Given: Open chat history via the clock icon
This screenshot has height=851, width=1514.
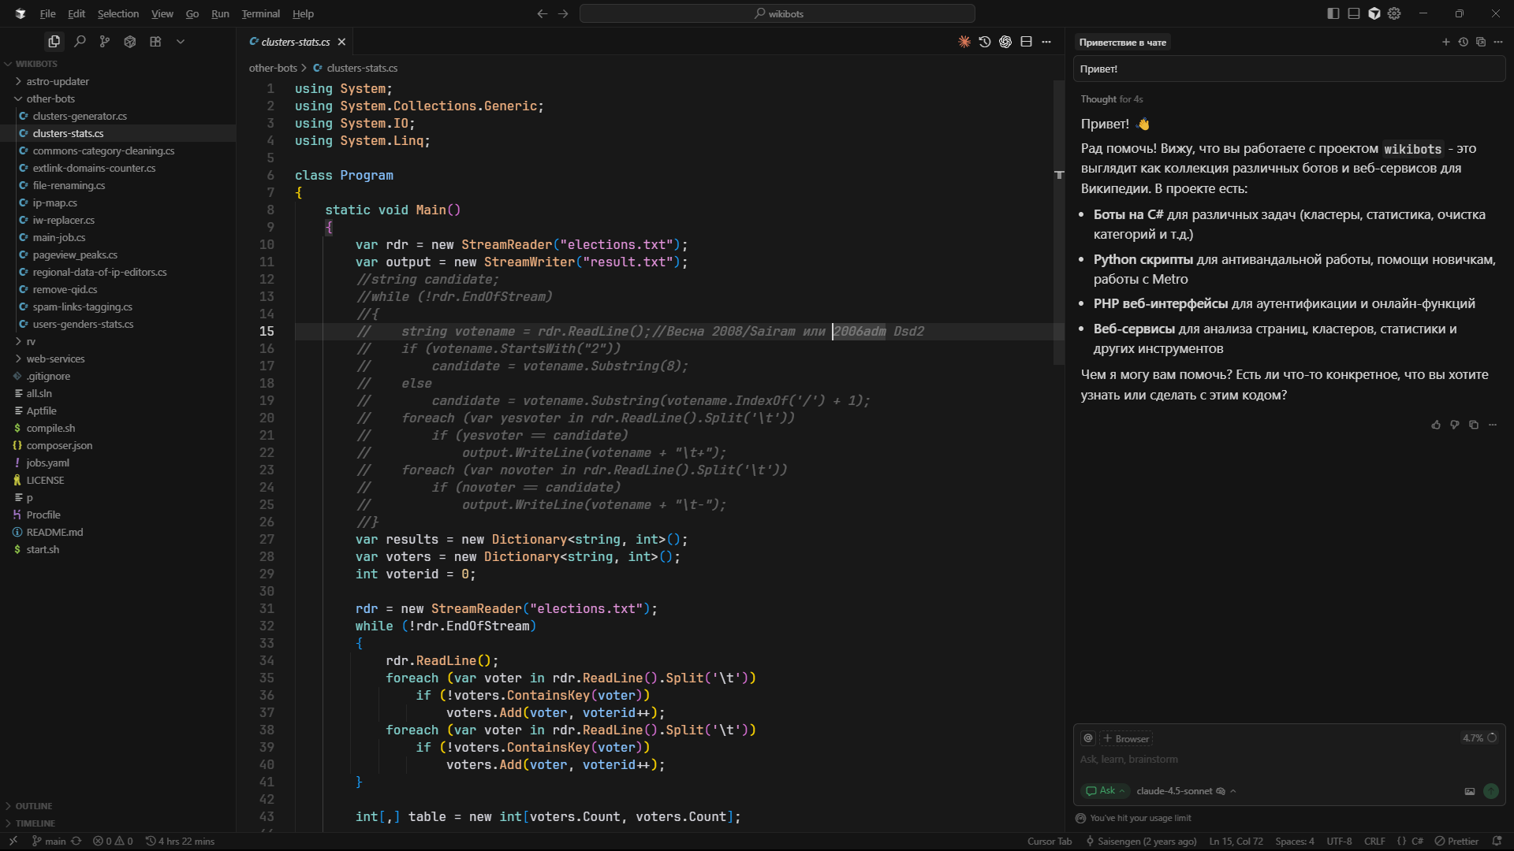Looking at the screenshot, I should (x=1464, y=42).
